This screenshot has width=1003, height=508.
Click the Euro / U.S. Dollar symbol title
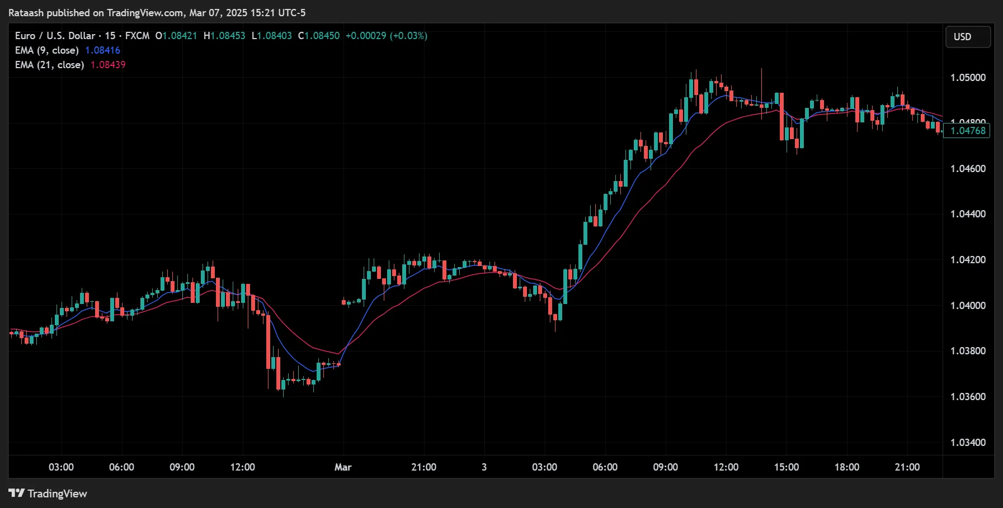(x=55, y=36)
